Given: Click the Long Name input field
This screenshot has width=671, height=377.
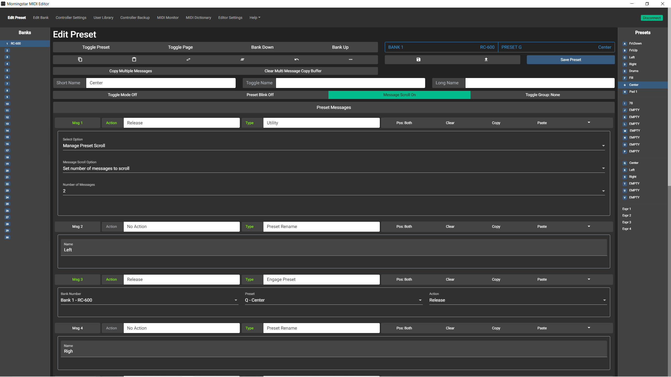Looking at the screenshot, I should 540,83.
